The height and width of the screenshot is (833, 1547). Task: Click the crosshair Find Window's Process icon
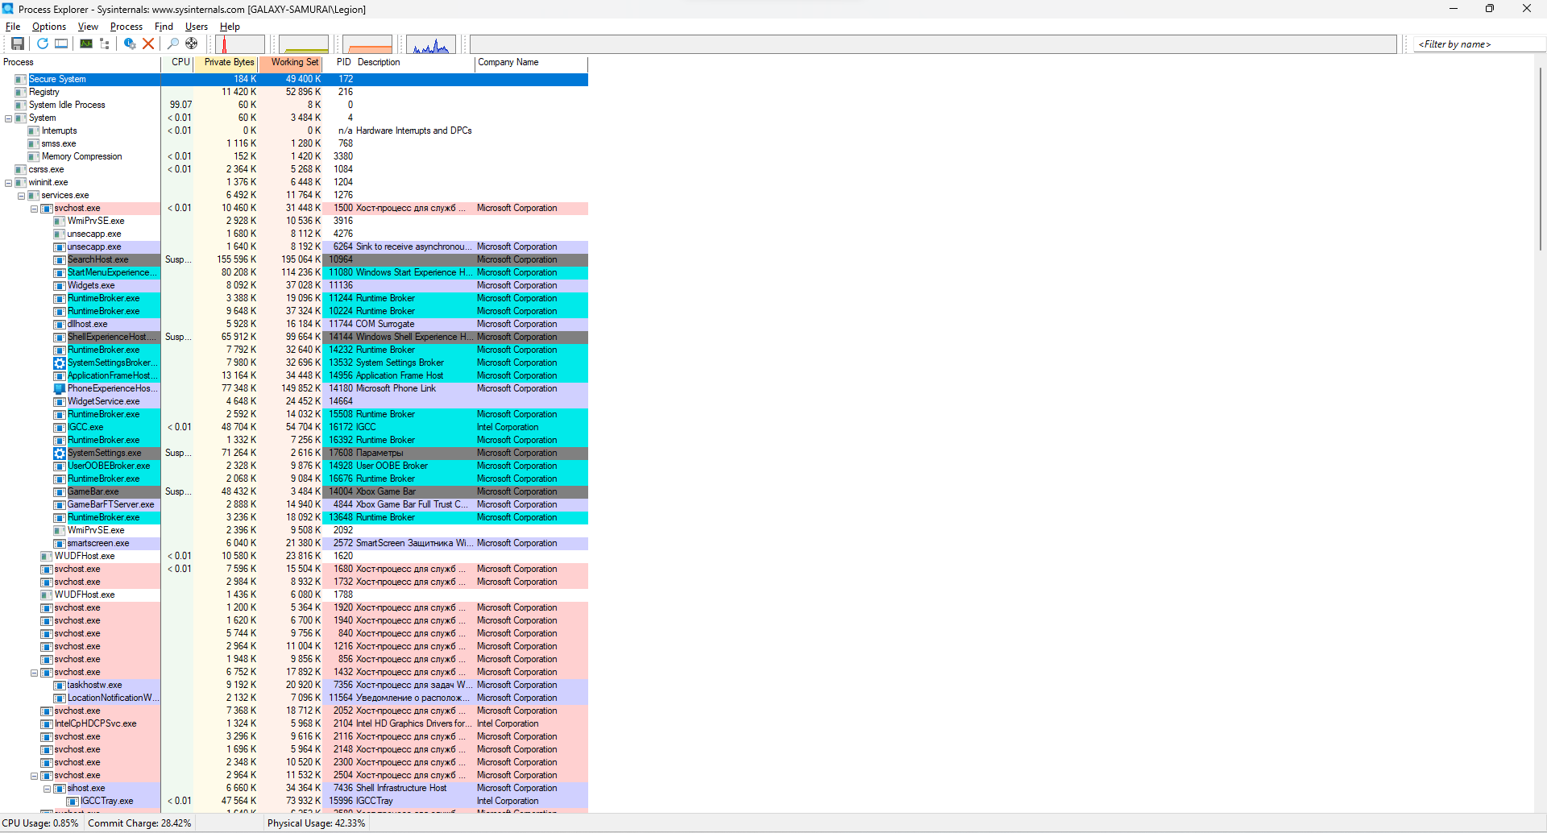click(192, 44)
